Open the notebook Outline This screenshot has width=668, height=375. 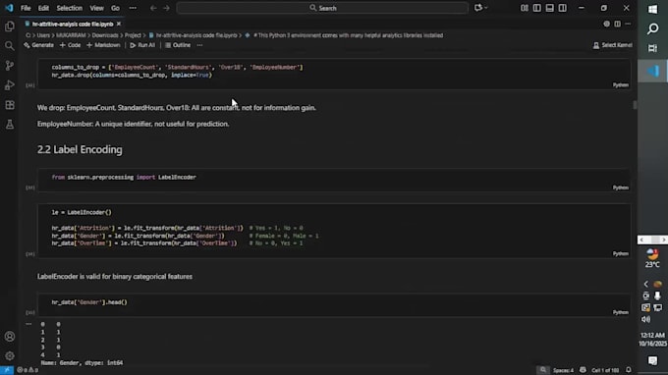(x=178, y=45)
